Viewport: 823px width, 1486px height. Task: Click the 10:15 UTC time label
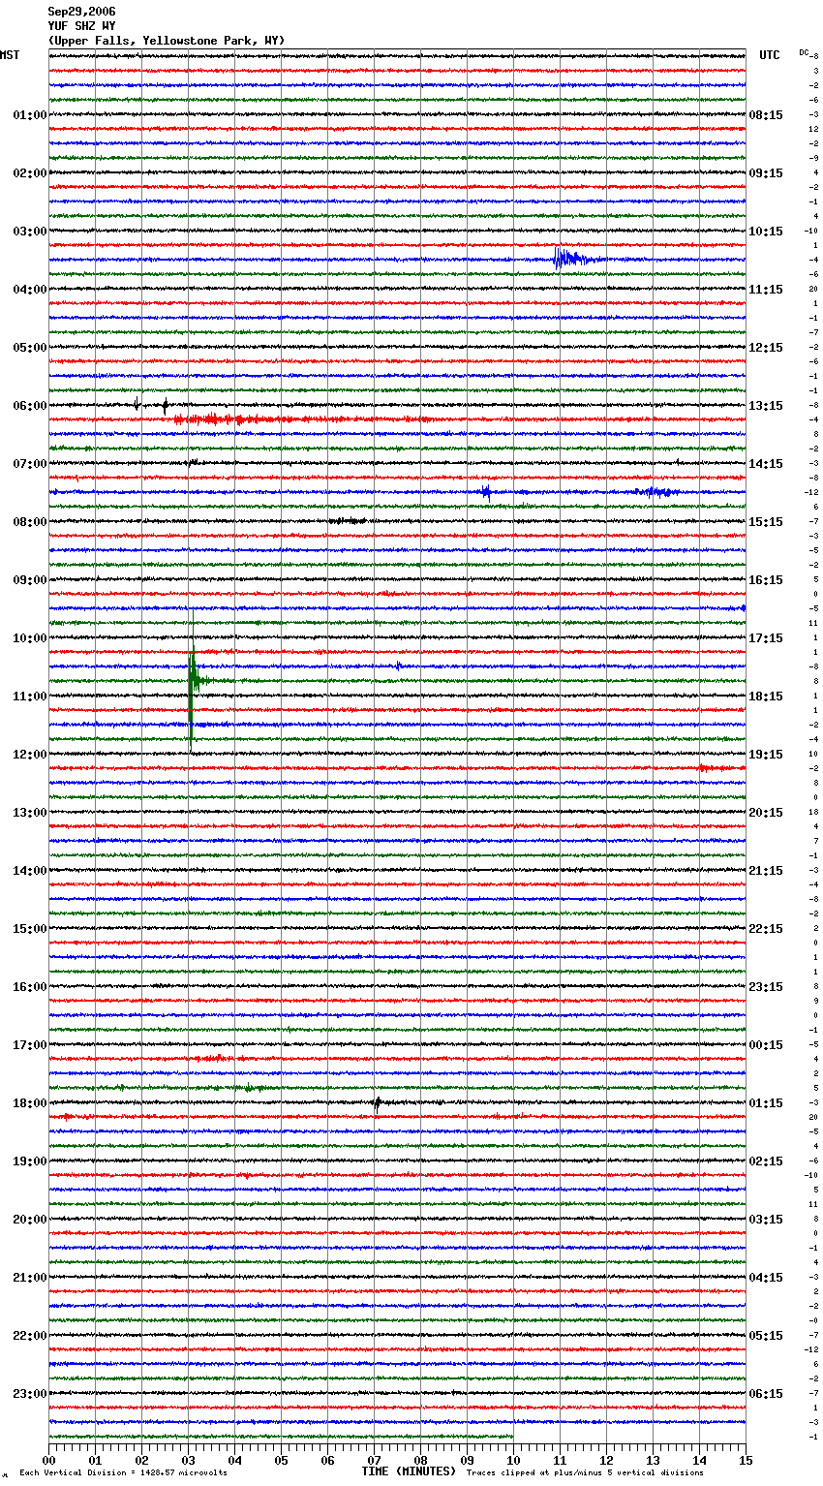pos(766,232)
